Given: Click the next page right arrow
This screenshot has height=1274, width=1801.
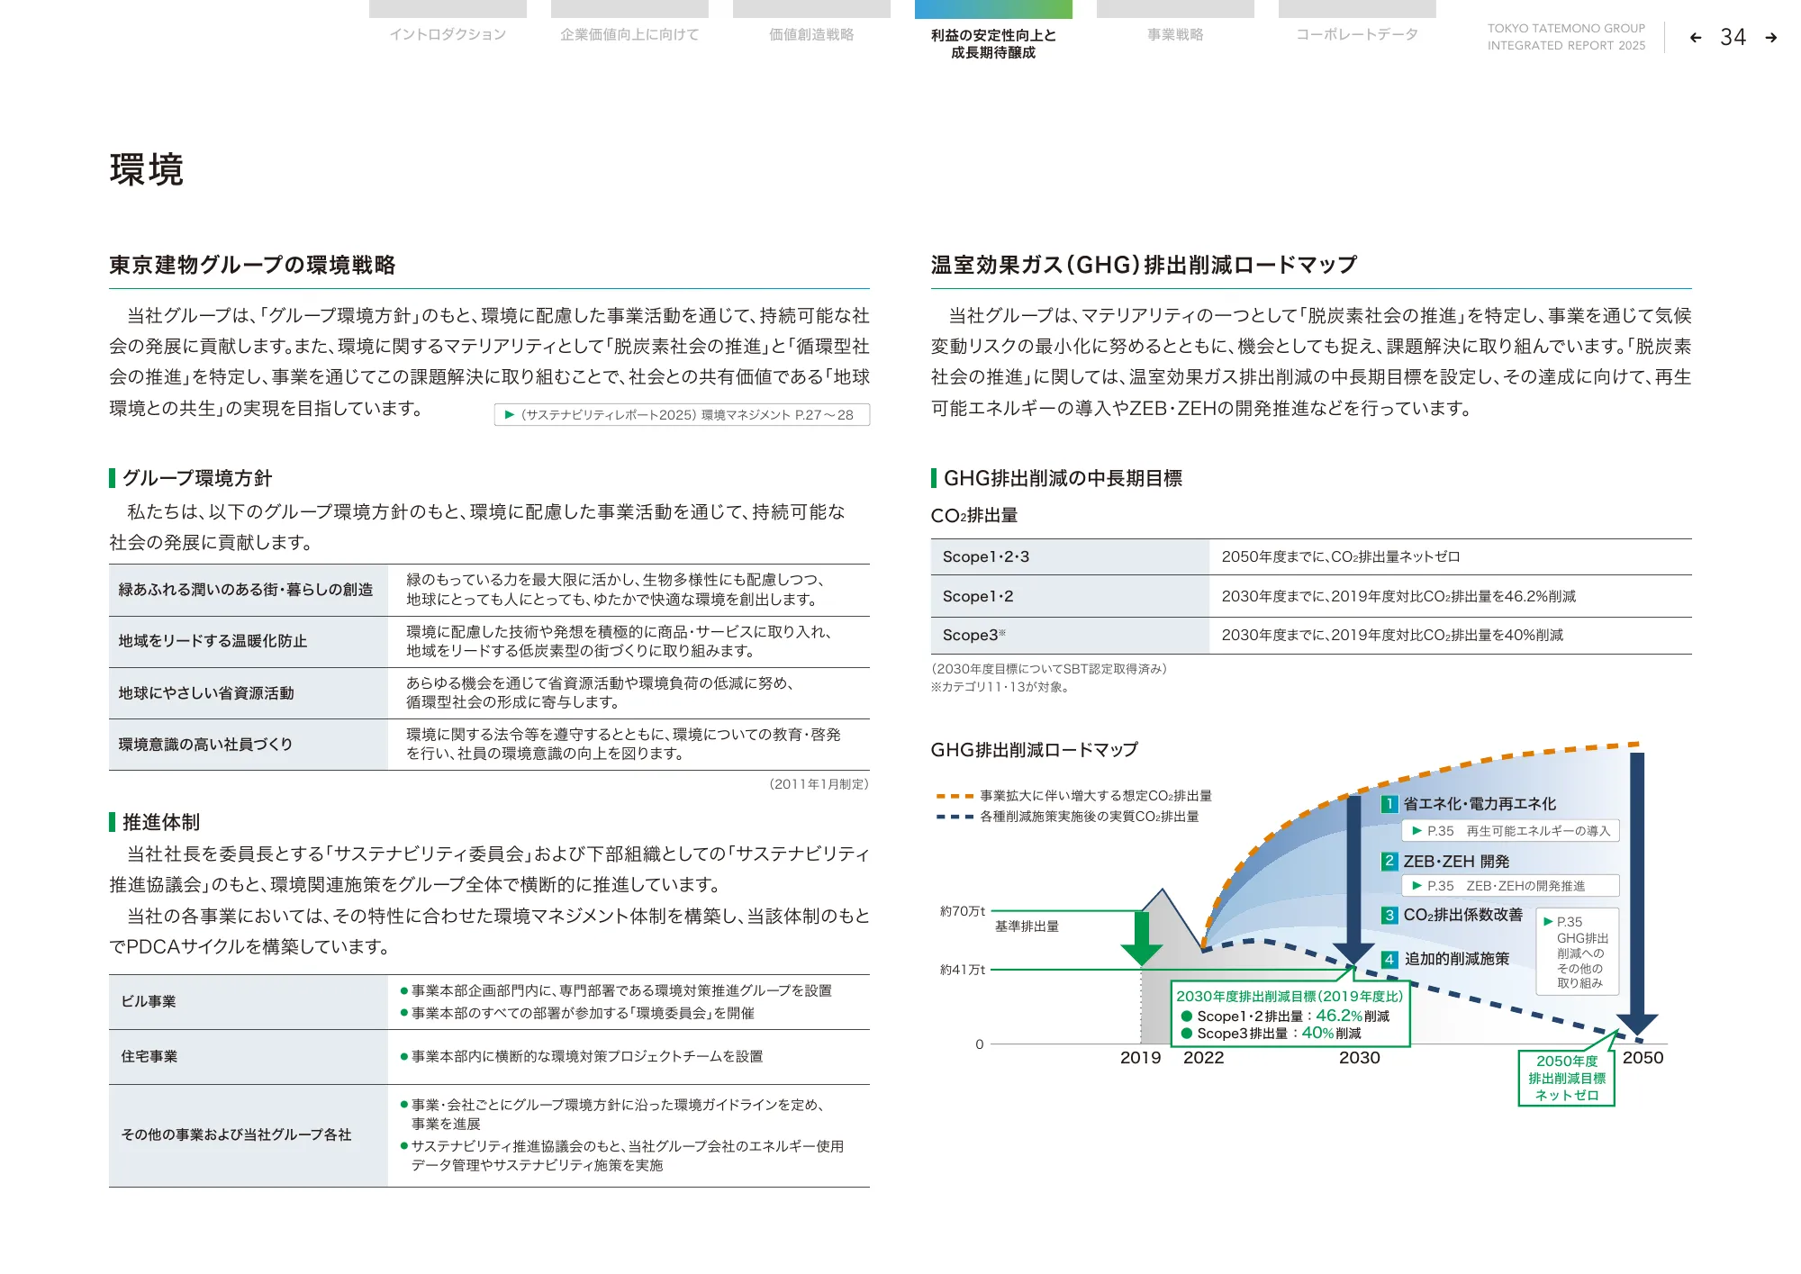Looking at the screenshot, I should coord(1770,38).
